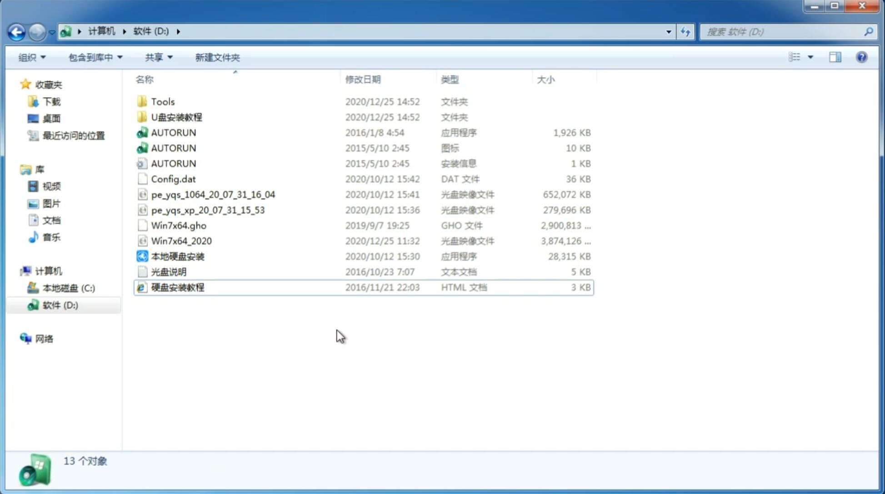Image resolution: width=885 pixels, height=494 pixels.
Task: Open the Tools folder
Action: (163, 101)
